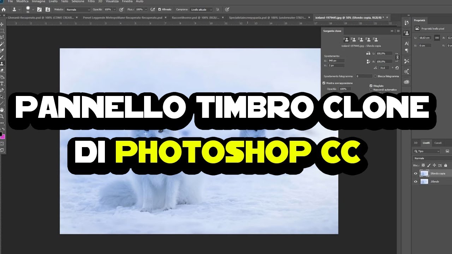Reset the transform in Sorgente clone panel
Viewport: 452px width, 254px height.
click(397, 68)
